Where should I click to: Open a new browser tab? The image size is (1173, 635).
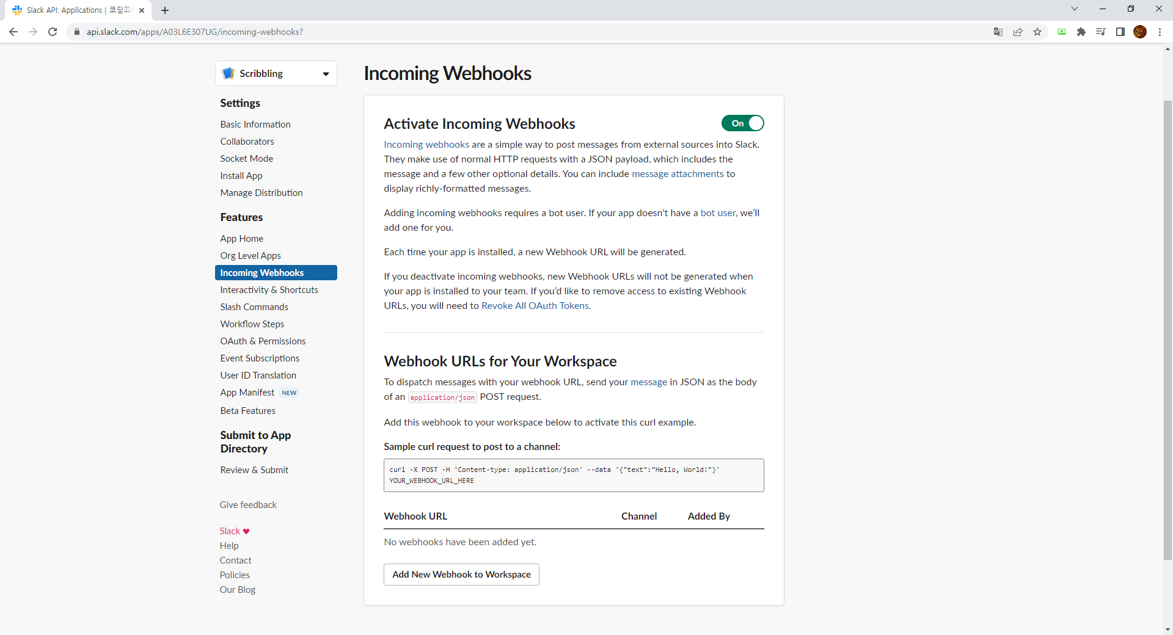pyautogui.click(x=165, y=10)
